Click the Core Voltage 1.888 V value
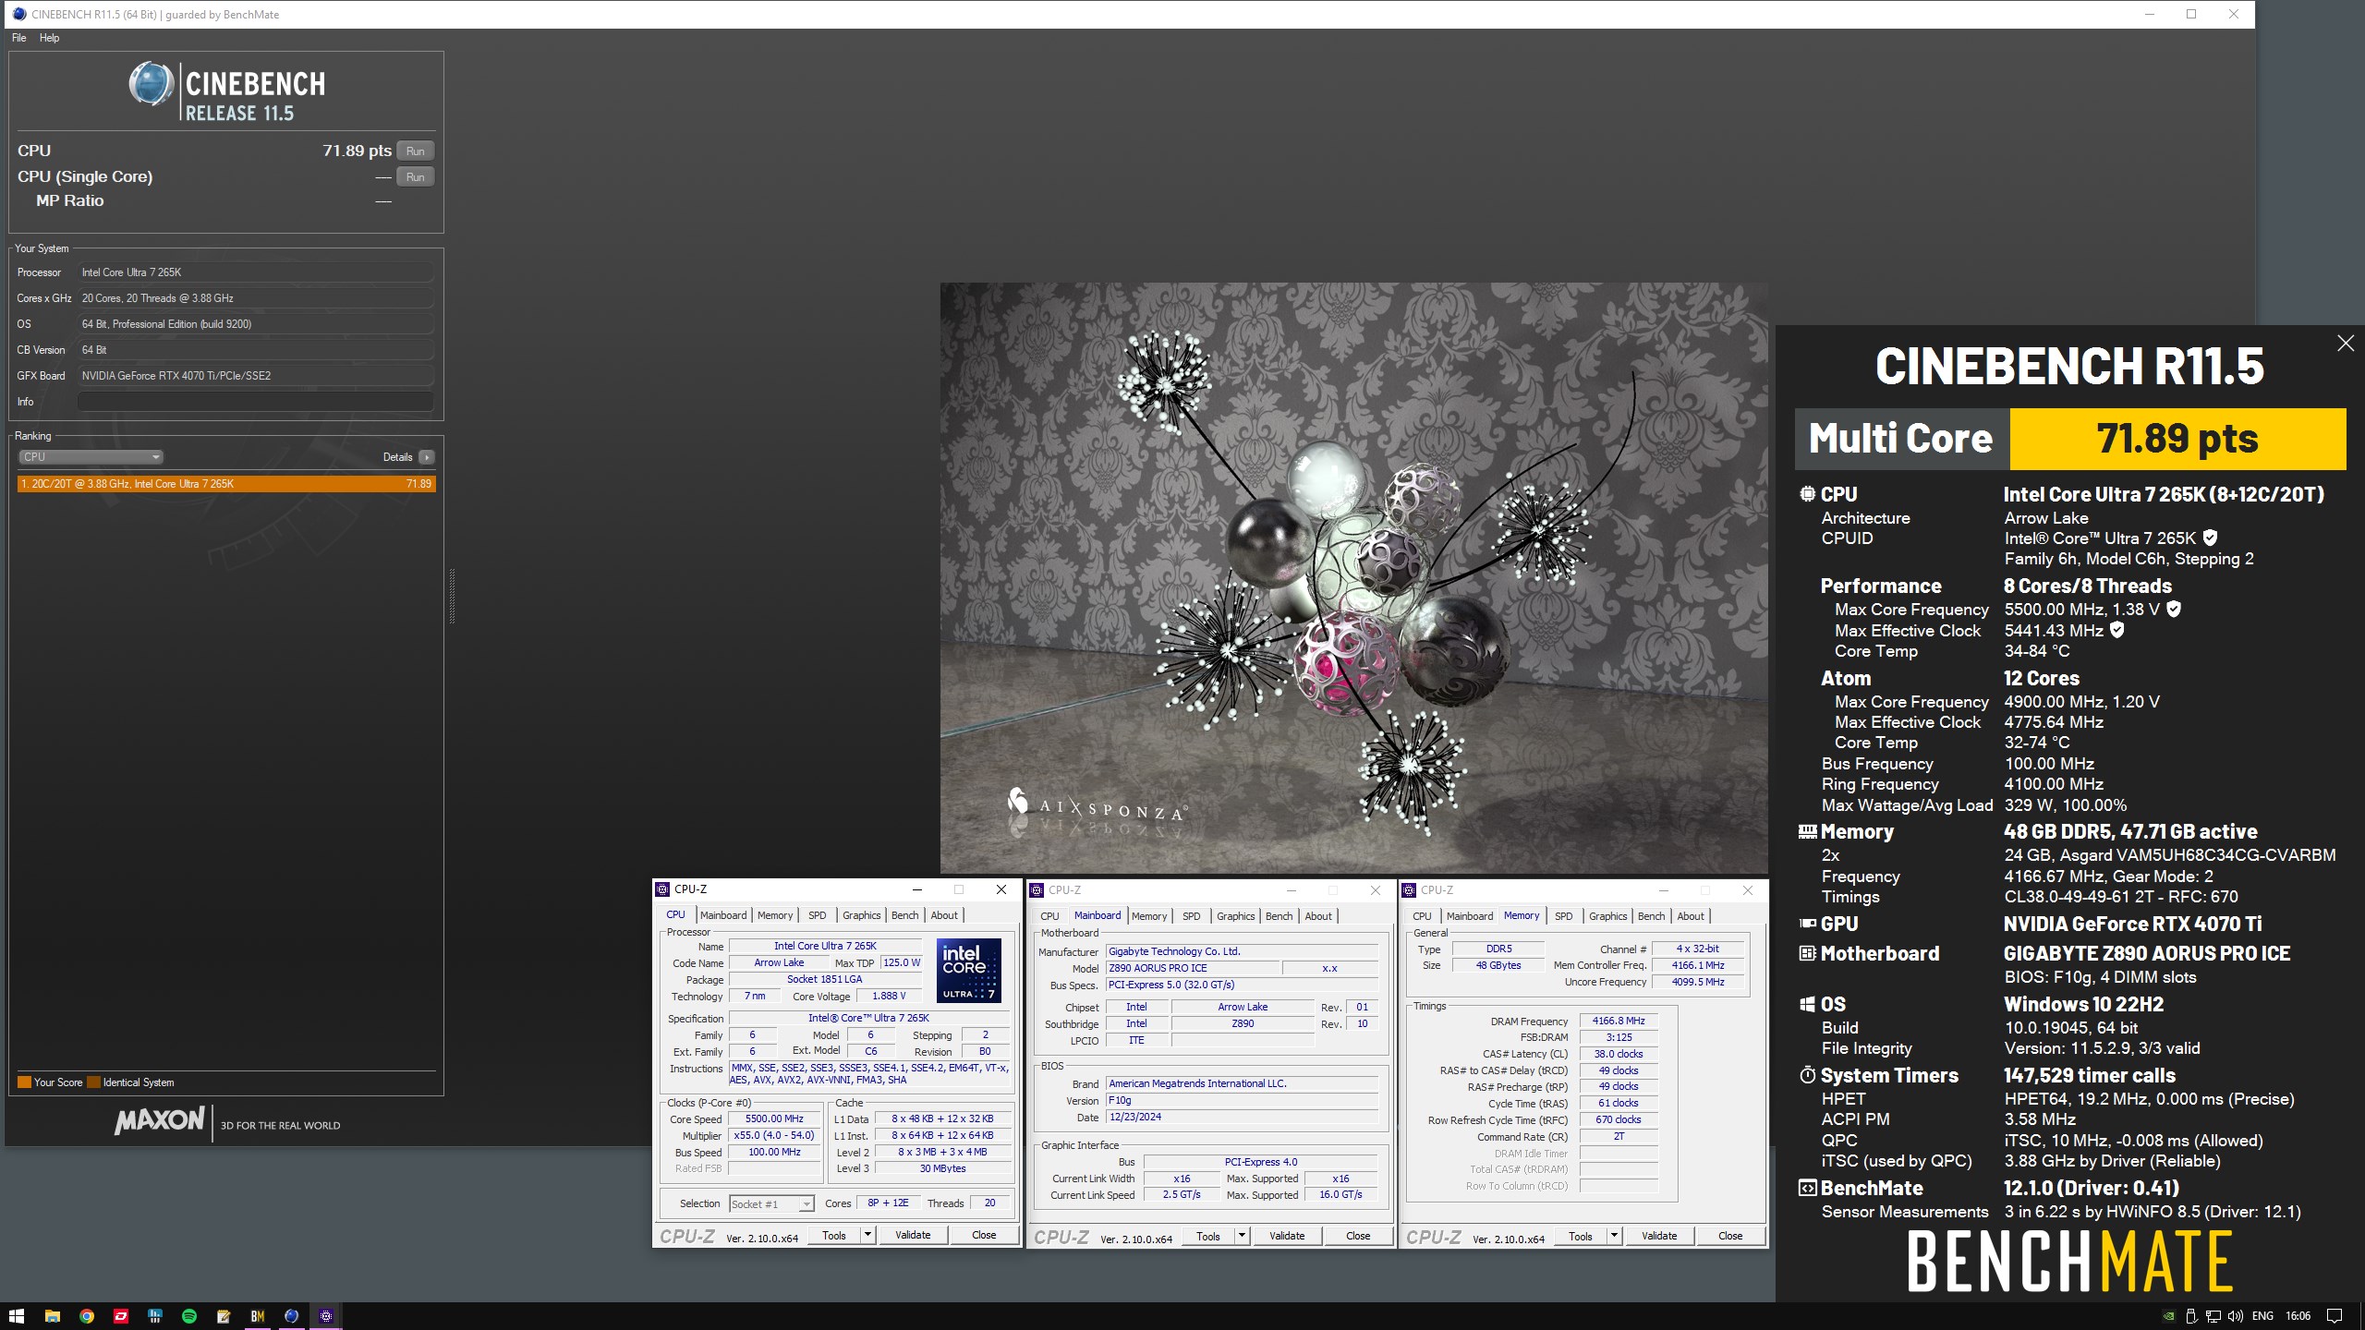The height and width of the screenshot is (1330, 2365). coord(889,996)
